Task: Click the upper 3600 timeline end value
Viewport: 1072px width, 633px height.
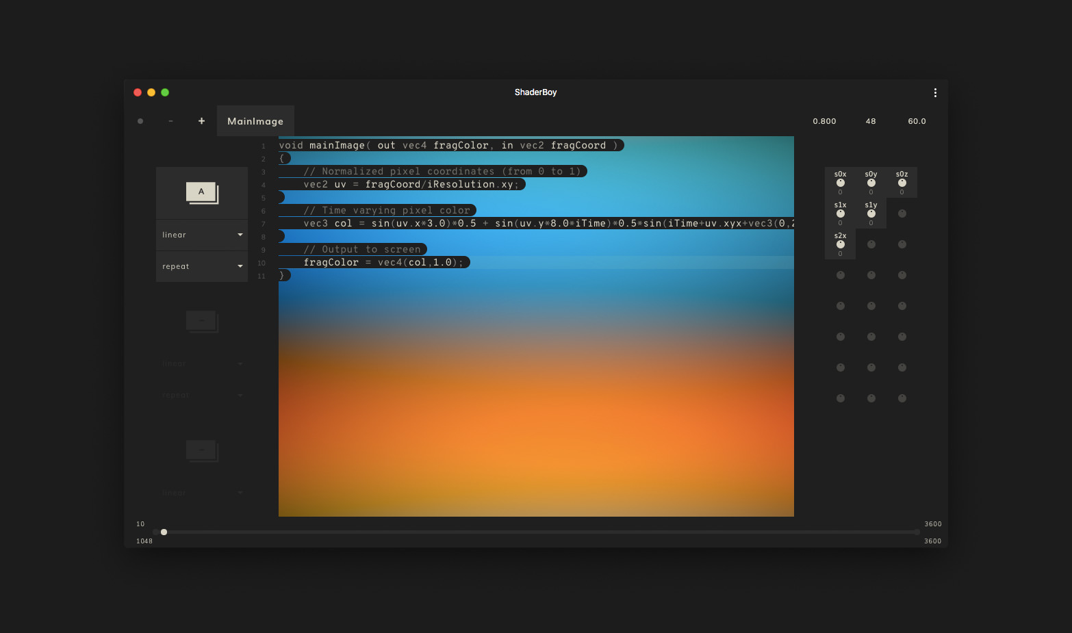Action: [933, 524]
